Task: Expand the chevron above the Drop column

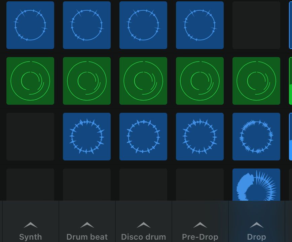Action: (x=256, y=224)
